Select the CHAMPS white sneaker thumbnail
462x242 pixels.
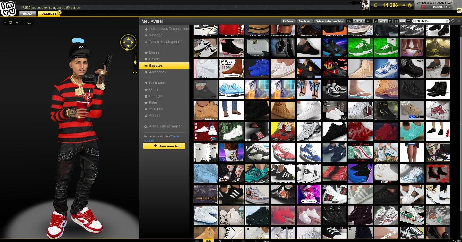tap(386, 173)
